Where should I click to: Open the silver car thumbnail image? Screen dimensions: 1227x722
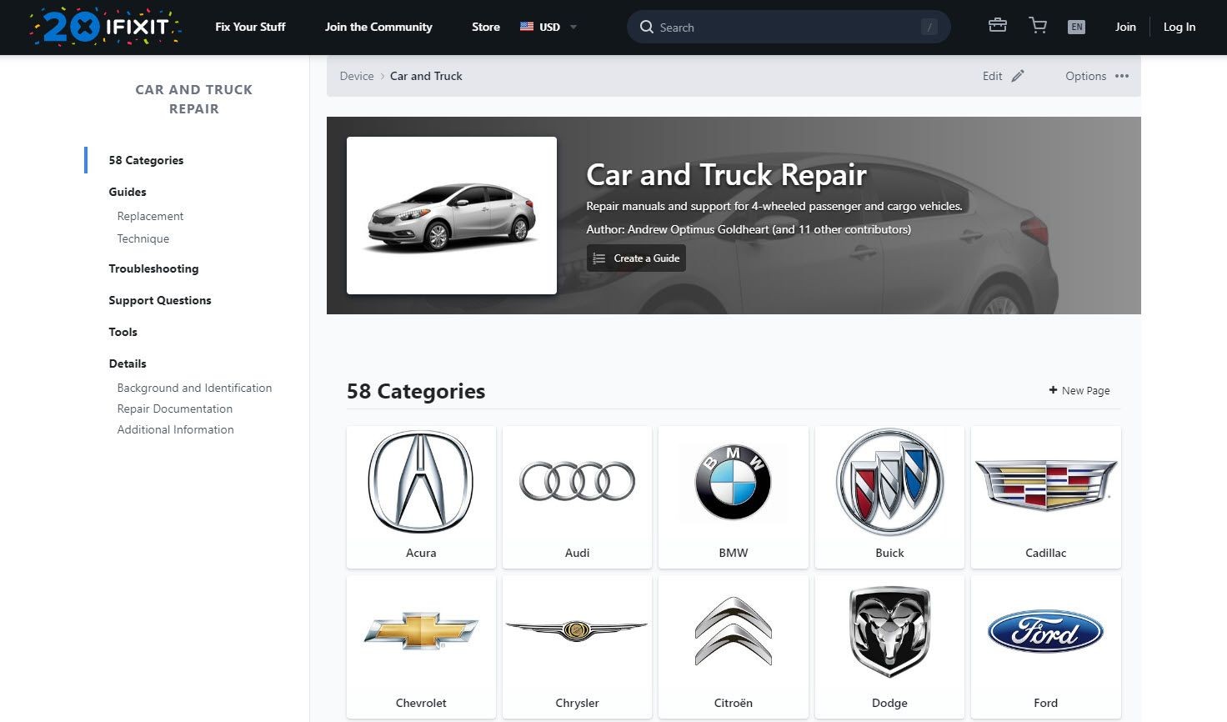pos(452,215)
